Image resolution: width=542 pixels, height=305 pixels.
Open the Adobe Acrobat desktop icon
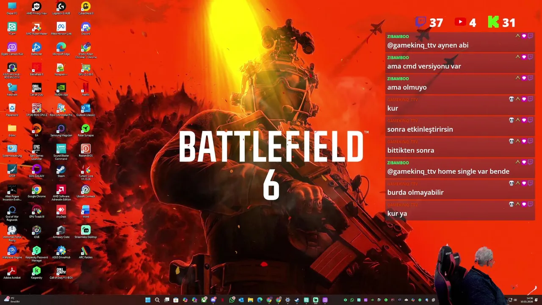(x=12, y=272)
